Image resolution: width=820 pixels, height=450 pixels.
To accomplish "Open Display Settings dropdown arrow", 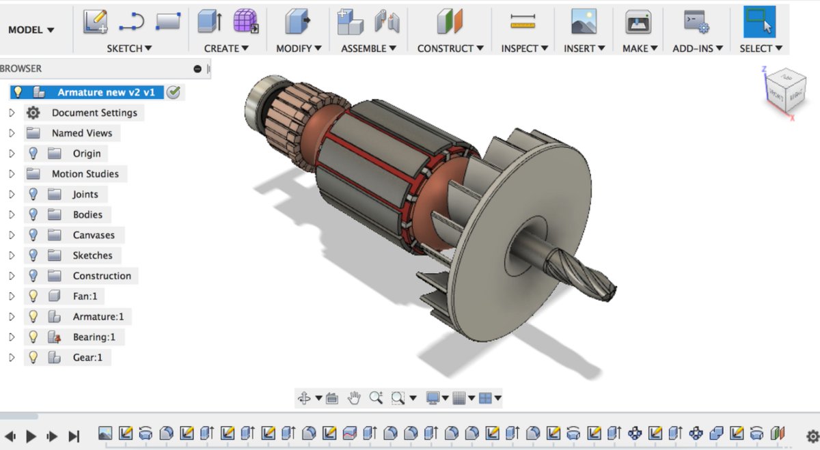I will (x=445, y=398).
